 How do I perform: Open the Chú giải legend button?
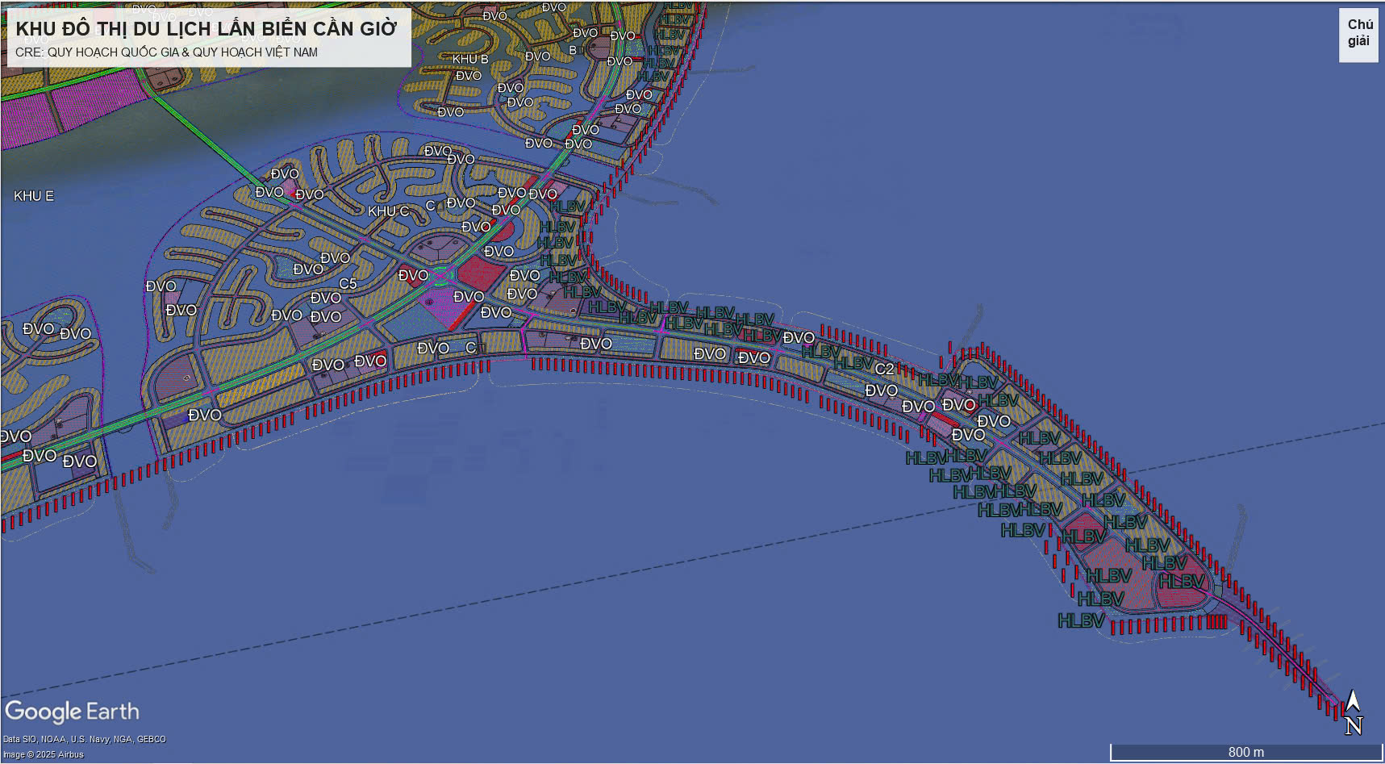(x=1358, y=34)
